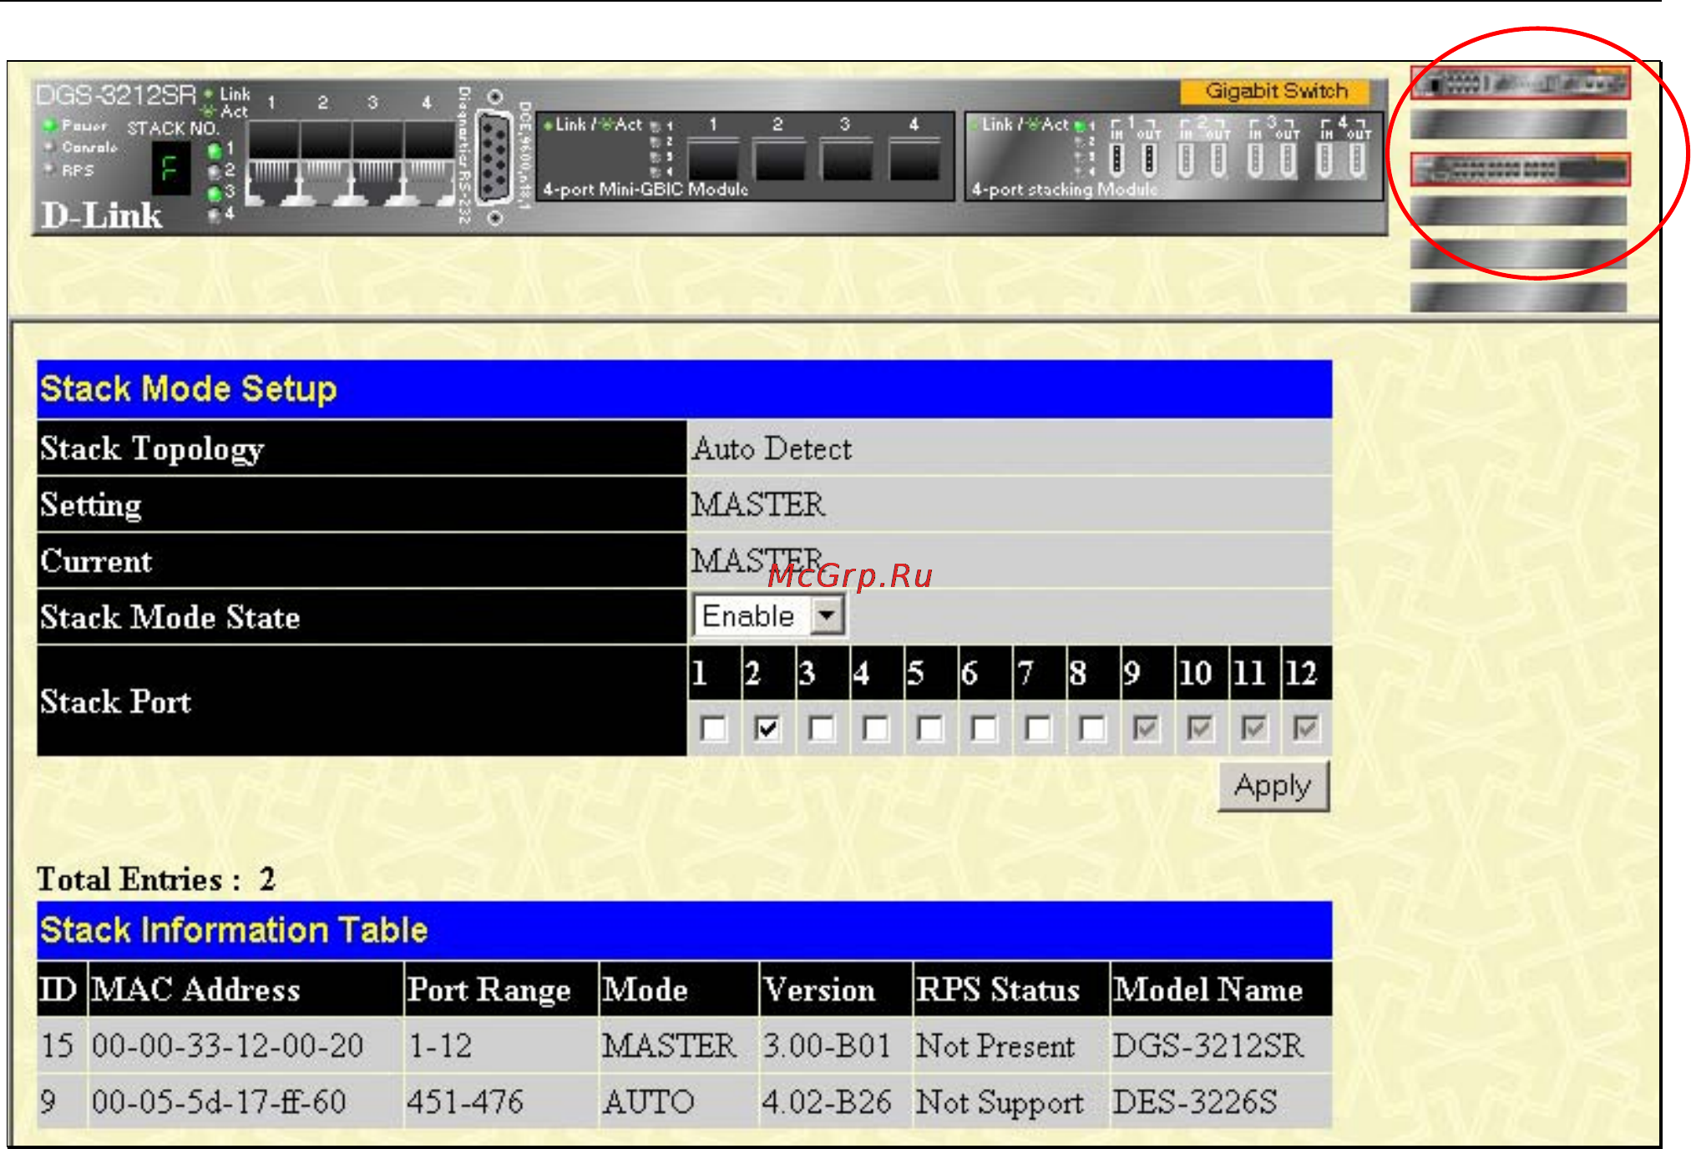
Task: Click MAC address 00-05-5d-17-ff-60
Action: point(219,1101)
